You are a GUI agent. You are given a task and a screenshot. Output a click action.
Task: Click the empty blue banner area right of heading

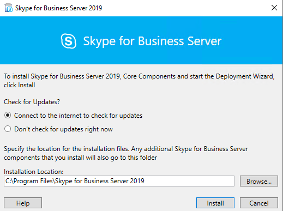252,40
